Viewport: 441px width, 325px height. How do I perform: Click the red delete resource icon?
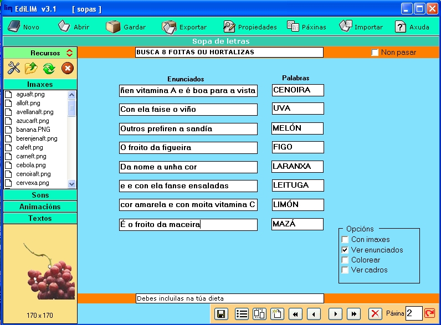67,68
